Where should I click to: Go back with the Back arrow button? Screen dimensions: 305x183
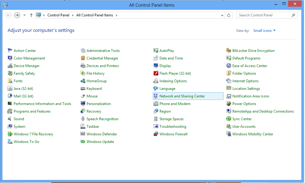click(9, 15)
